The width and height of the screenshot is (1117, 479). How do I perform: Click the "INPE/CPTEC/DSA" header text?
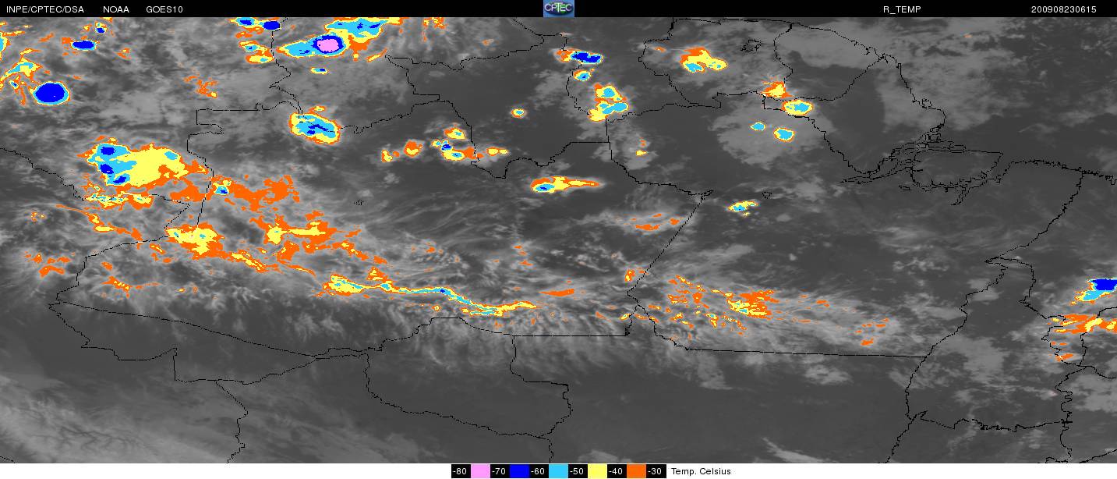[x=45, y=9]
